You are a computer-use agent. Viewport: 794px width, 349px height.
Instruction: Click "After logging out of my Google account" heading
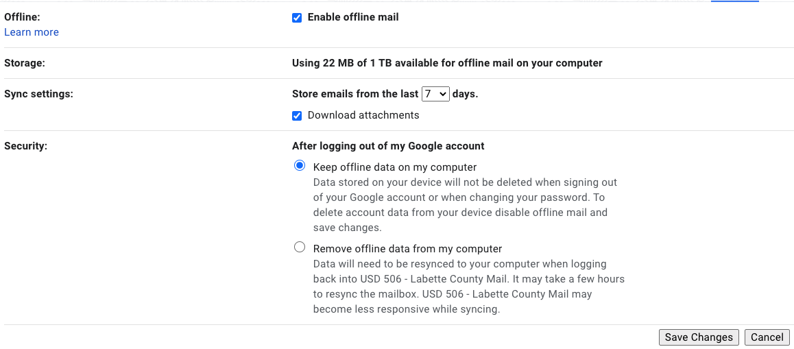pos(388,146)
